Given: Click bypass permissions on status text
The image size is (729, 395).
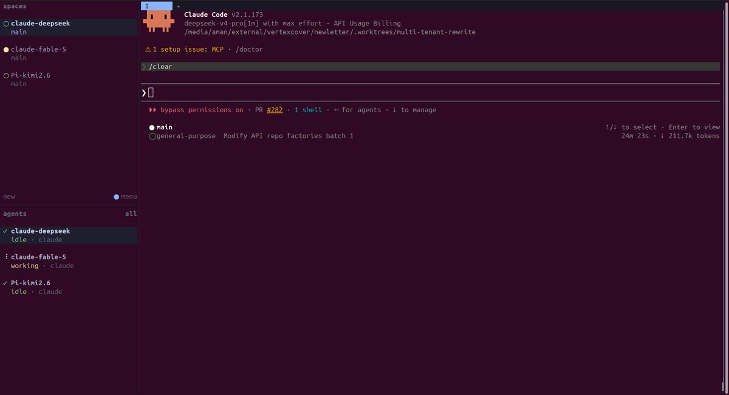Looking at the screenshot, I should (x=202, y=110).
